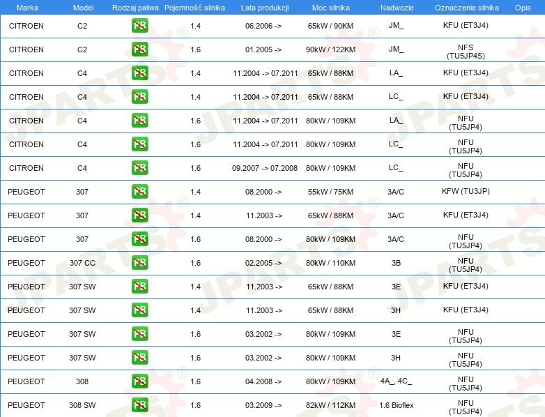Select KFU (ET3J4) in the 06.2006 row
Viewport: 545px width, 417px height.
click(x=466, y=25)
